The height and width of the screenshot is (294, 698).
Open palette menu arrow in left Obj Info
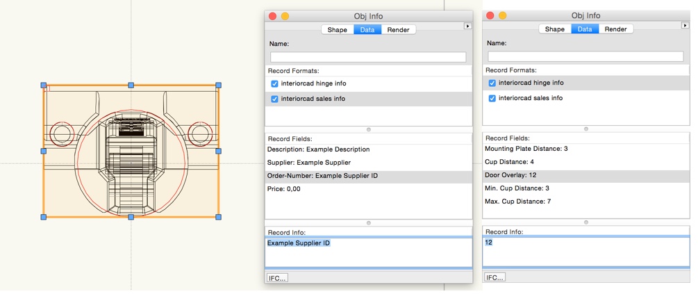(x=467, y=26)
